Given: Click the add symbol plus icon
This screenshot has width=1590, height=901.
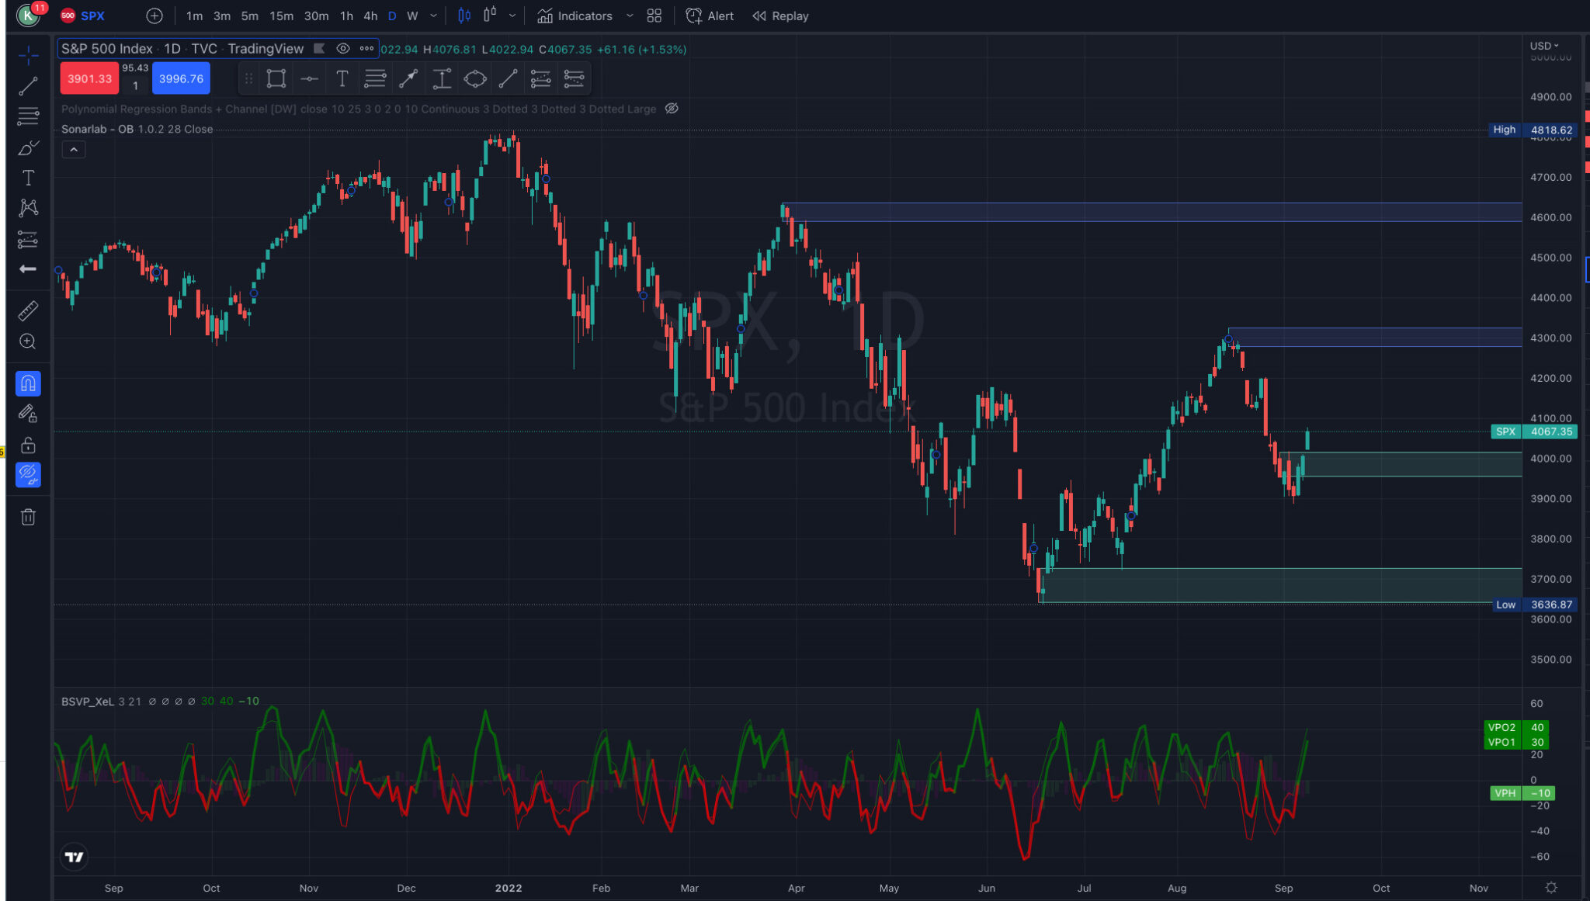Looking at the screenshot, I should (154, 16).
